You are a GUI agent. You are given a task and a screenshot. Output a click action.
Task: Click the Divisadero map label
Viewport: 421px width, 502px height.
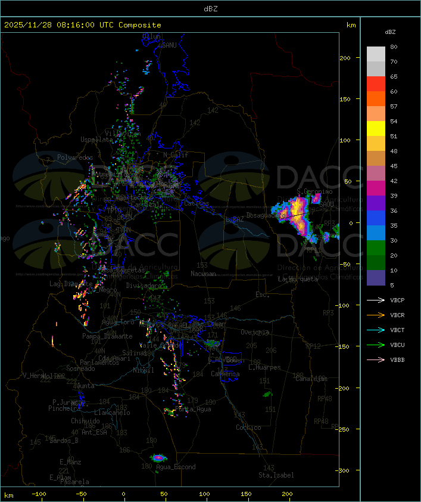pos(144,285)
